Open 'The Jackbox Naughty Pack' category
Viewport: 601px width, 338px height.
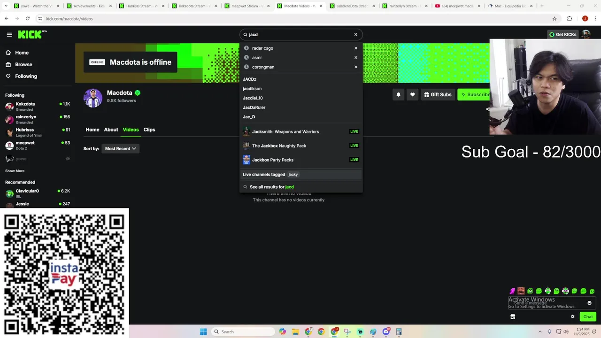[x=300, y=146]
